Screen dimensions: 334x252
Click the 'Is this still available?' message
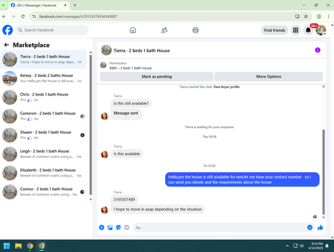[x=131, y=104]
